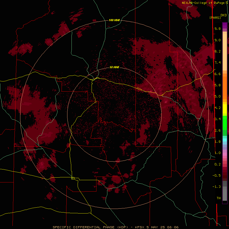The width and height of the screenshot is (229, 229).
Task: Click the "0.2" scale value
Action: click(218, 164)
